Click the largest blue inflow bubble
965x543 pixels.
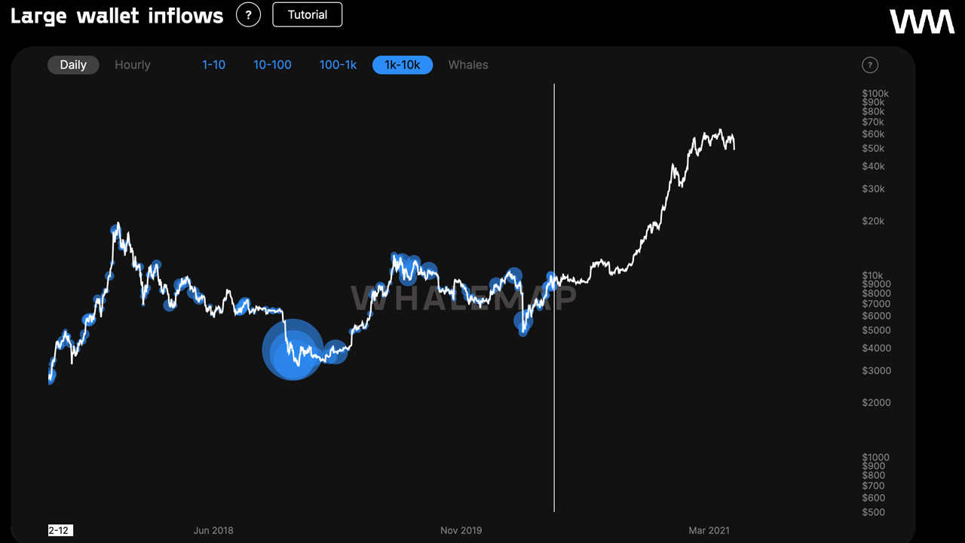tap(293, 350)
